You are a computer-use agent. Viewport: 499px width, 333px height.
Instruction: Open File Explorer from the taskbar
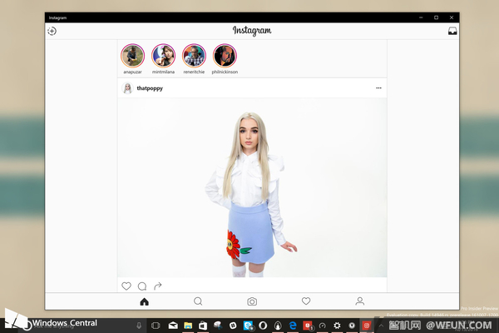[188, 326]
